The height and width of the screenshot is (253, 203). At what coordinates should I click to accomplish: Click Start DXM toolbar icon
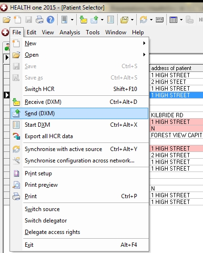click(x=111, y=20)
